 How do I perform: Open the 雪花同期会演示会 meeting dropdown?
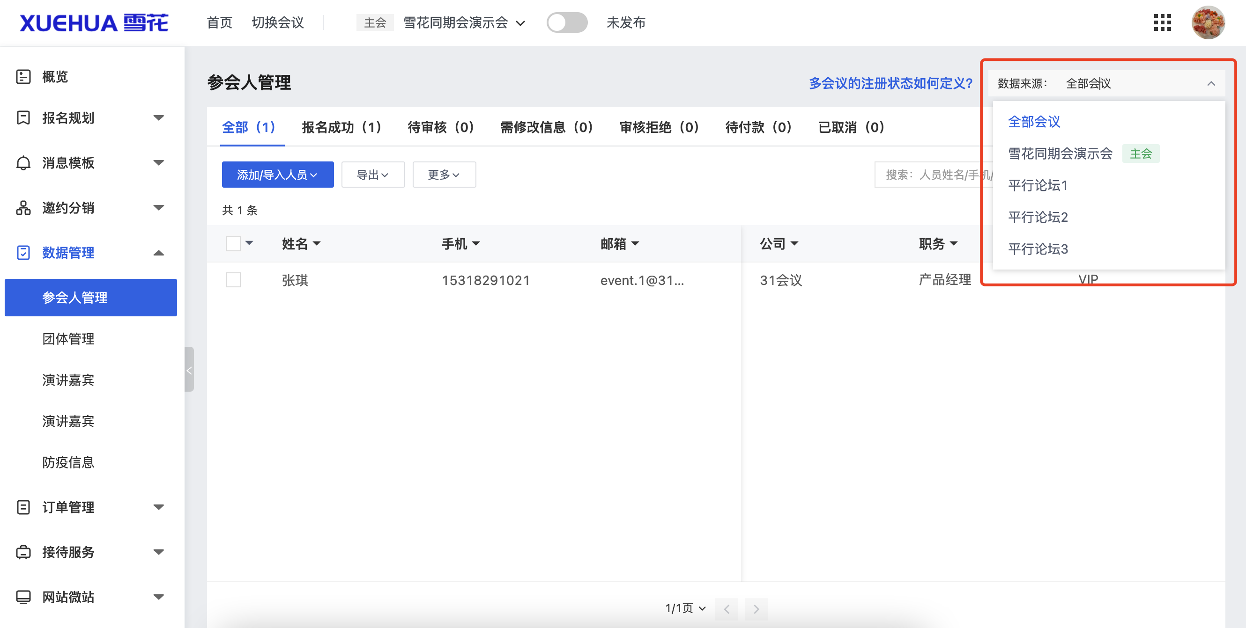pos(464,23)
